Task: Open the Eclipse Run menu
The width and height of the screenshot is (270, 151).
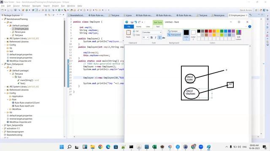Action: tap(63, 6)
